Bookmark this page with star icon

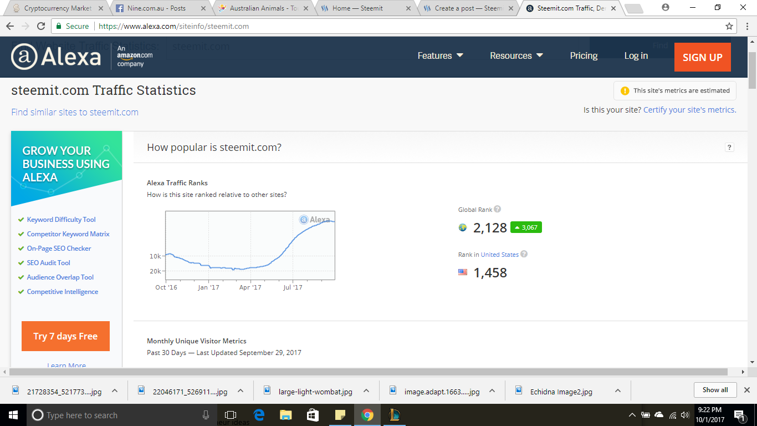pos(729,26)
